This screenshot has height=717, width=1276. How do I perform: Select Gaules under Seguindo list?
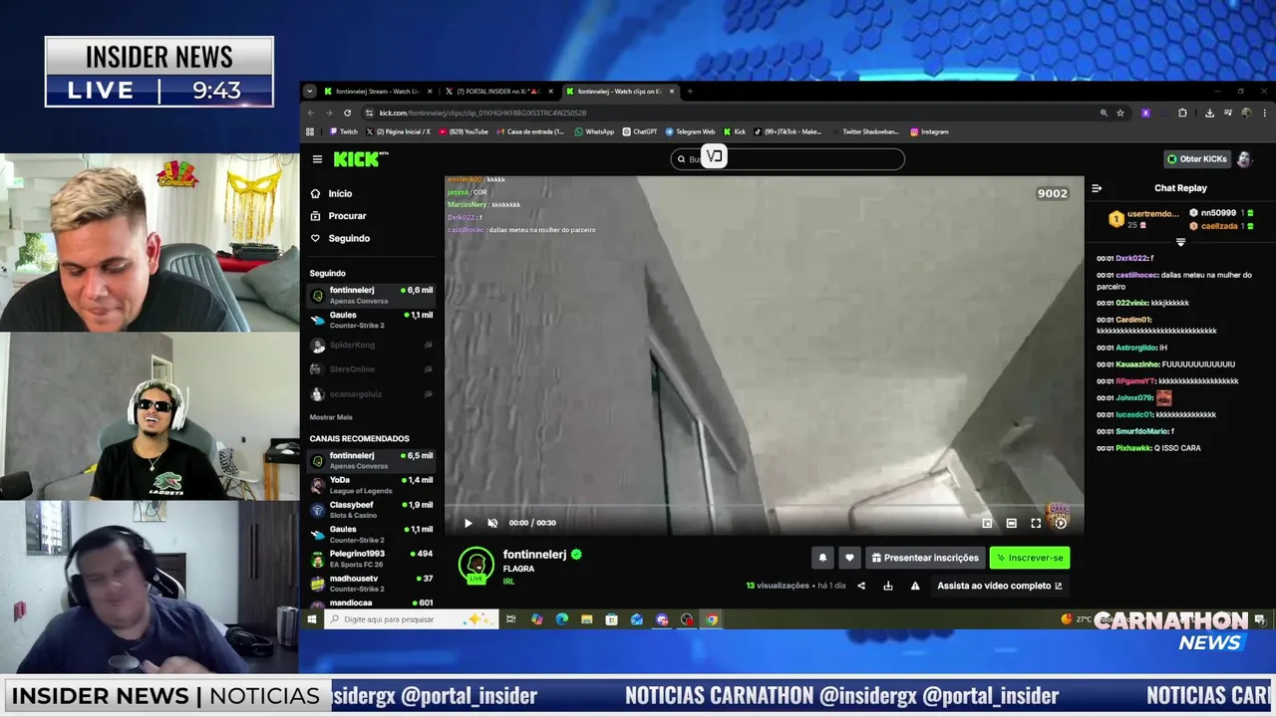[371, 320]
